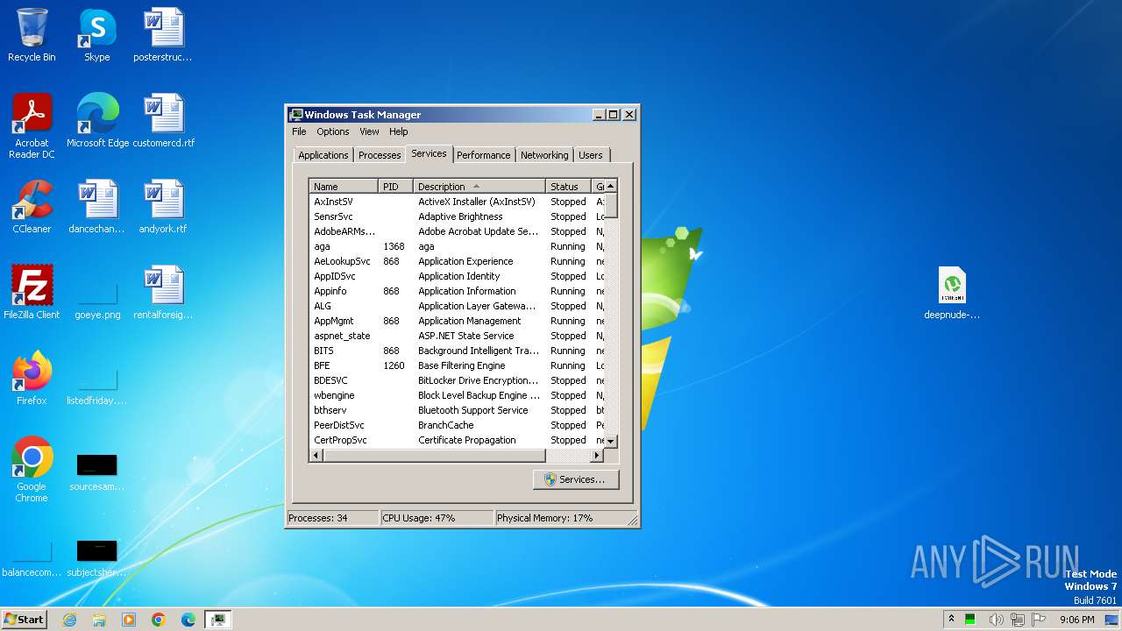
Task: Select the aga service row
Action: click(457, 246)
